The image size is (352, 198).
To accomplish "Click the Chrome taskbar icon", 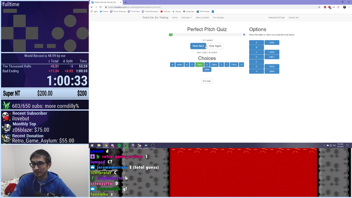I will (106, 145).
